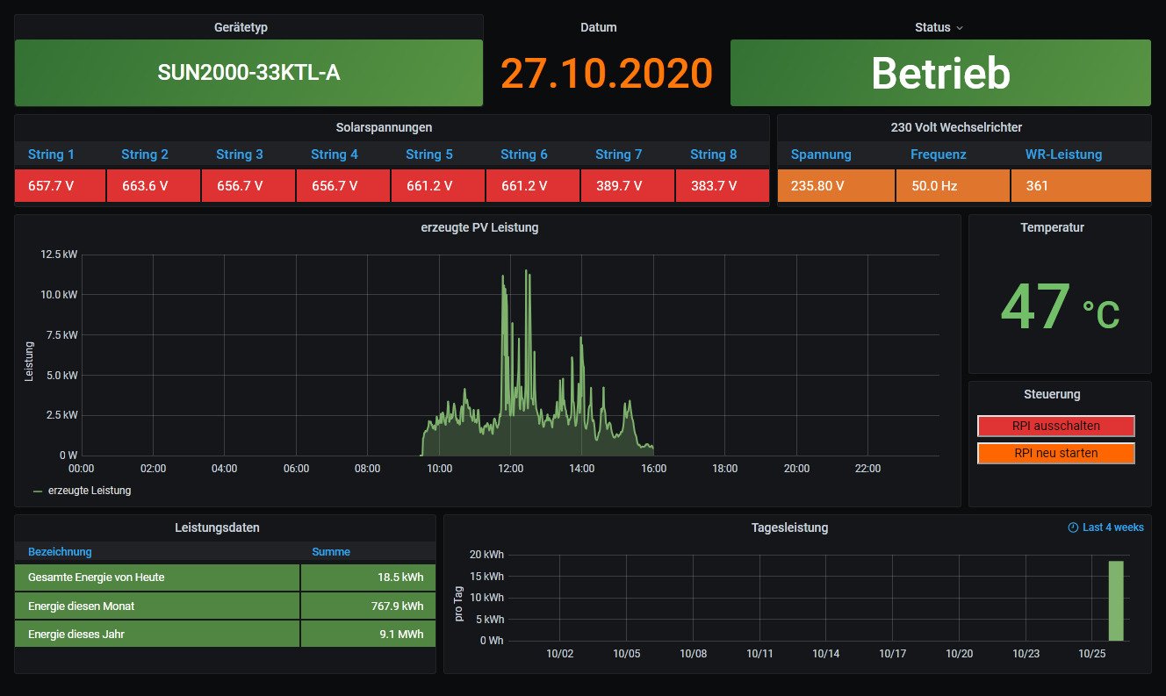Click the clock icon beside Last 4 weeks
This screenshot has height=696, width=1166.
1072,527
